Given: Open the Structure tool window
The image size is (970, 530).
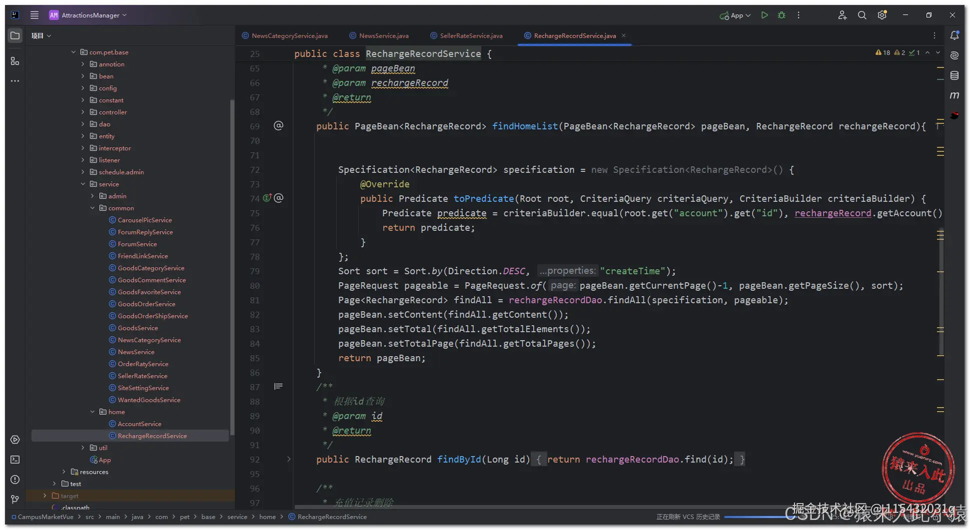Looking at the screenshot, I should pos(15,61).
